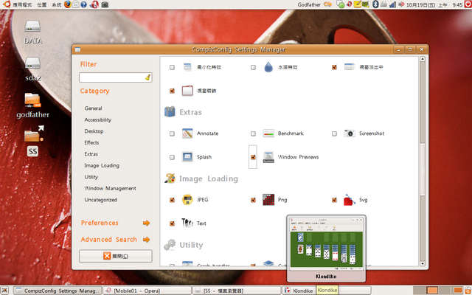Open the Svg plugin icon

pyautogui.click(x=350, y=200)
